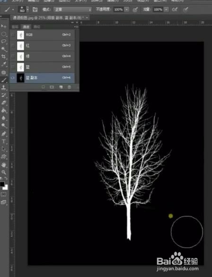Viewport: 212px width, 277px height.
Task: Select the Hand tool
Action: tap(3, 165)
